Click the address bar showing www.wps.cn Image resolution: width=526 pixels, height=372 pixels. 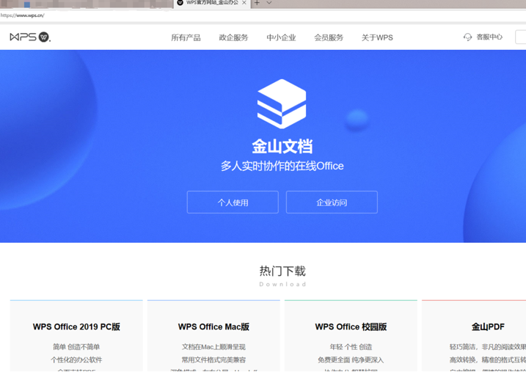[x=263, y=15]
